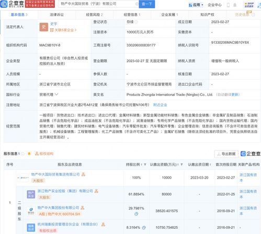261x234 pixels.
Task: Sort by 认缴出资额(万元) using its sort arrows
Action: pyautogui.click(x=178, y=165)
